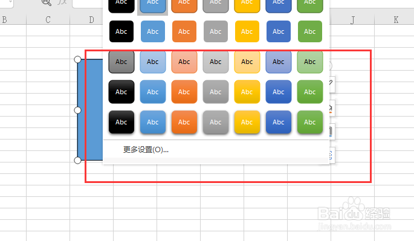Click the shape's top-left resize handle

click(x=77, y=59)
